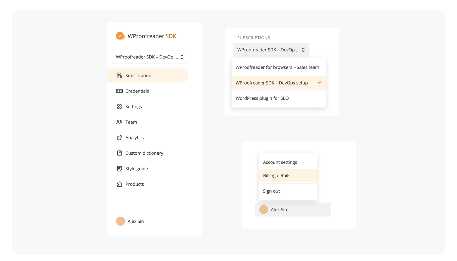Navigate to the Settings label
The image size is (457, 261).
tap(133, 107)
